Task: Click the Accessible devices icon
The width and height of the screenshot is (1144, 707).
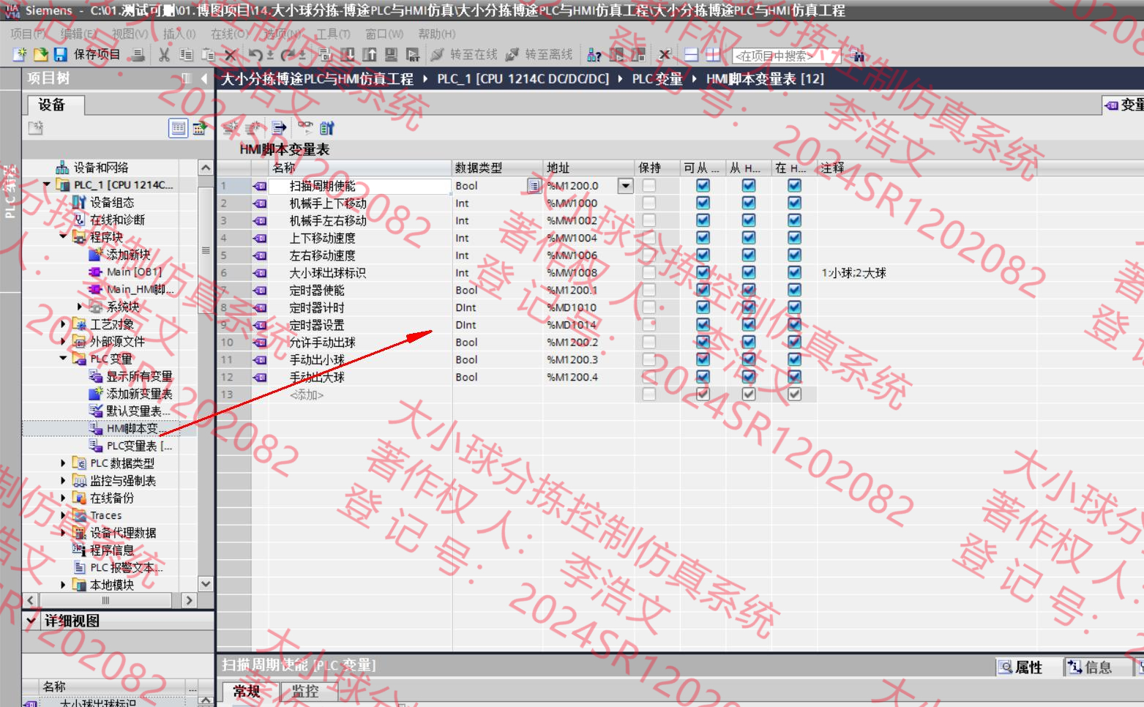Action: pyautogui.click(x=594, y=55)
